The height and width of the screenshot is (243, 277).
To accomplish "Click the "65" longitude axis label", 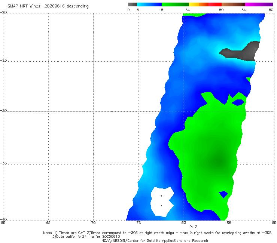I will pos(48,223).
